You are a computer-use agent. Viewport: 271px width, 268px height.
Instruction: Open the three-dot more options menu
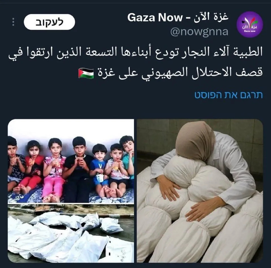point(13,22)
